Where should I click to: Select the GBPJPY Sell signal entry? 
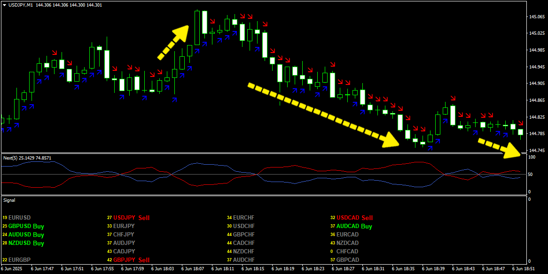(131, 260)
